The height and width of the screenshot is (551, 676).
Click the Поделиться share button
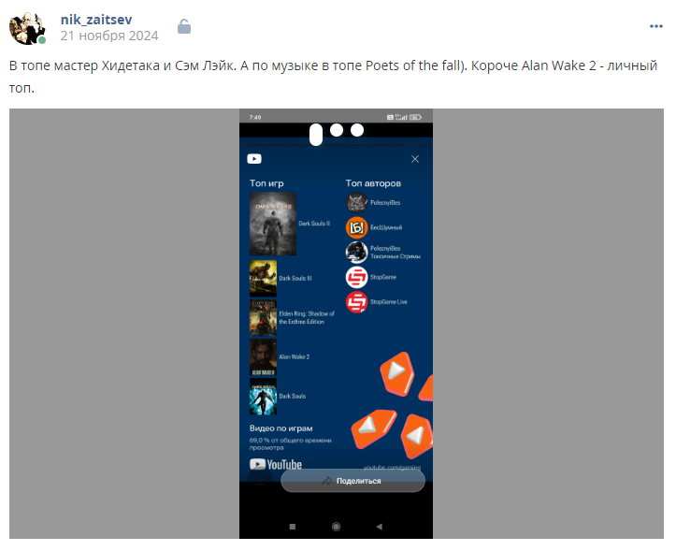(352, 481)
